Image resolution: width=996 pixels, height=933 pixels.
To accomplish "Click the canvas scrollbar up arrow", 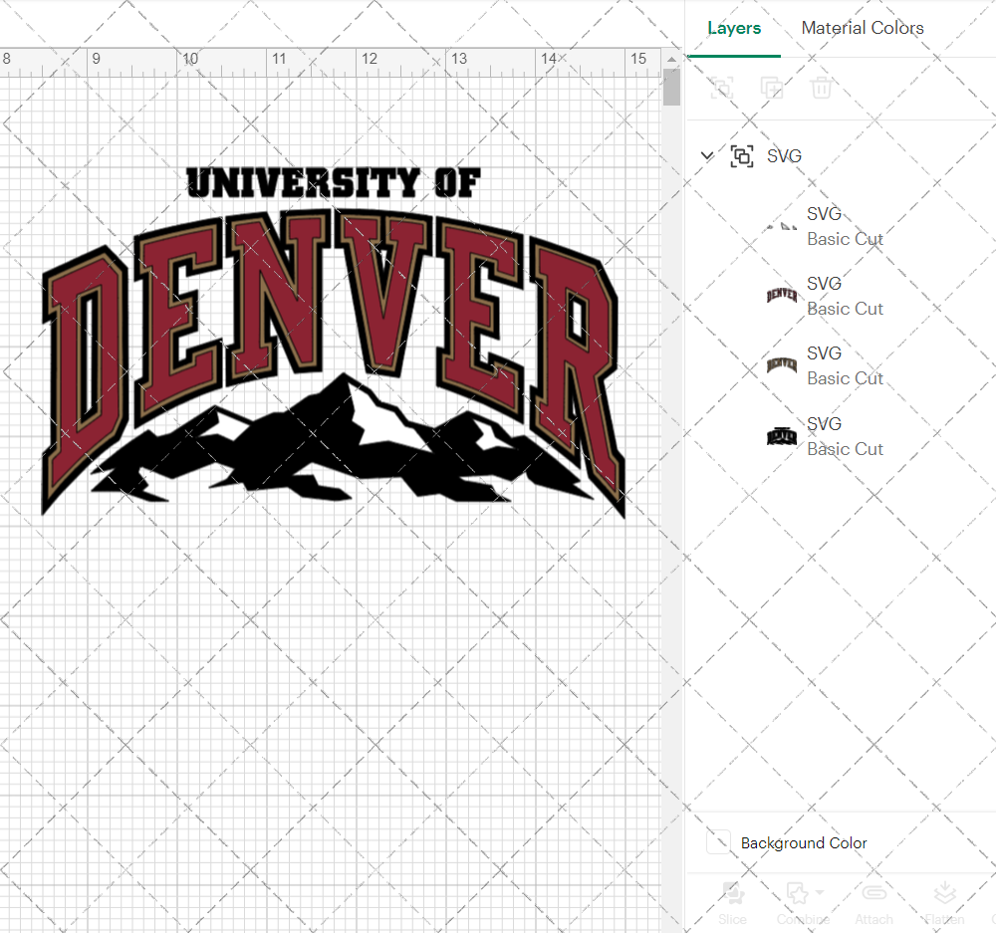I will [671, 59].
